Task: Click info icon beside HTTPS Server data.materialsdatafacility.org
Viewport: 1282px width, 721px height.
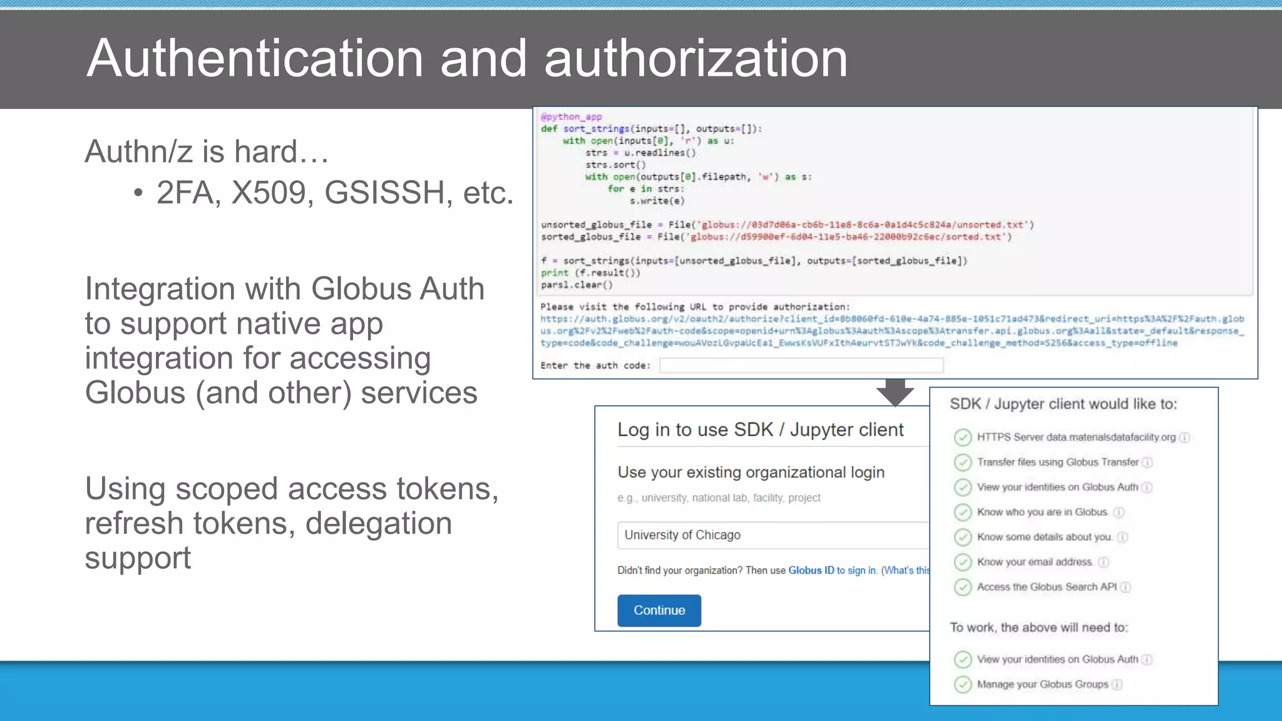Action: tap(1184, 437)
